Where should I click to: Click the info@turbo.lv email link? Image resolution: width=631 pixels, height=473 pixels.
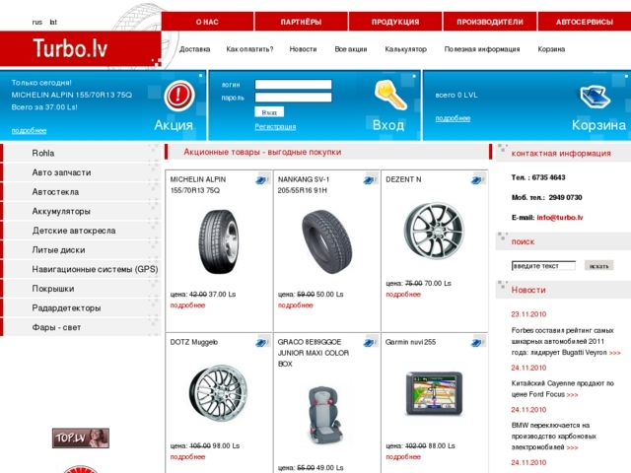(560, 218)
